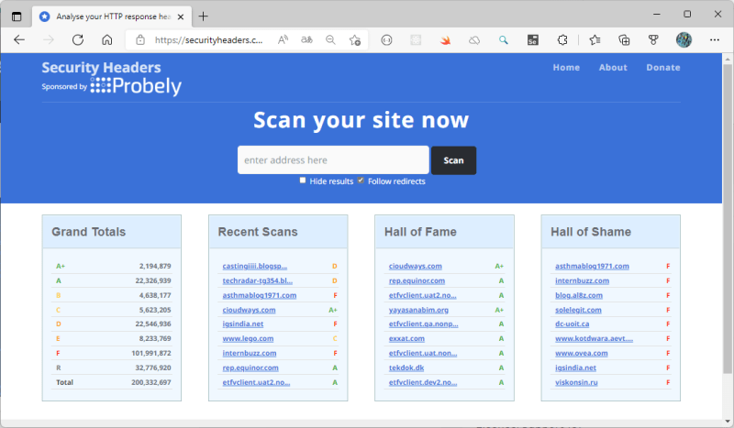Open asthmablog1971.com in Hall of Shame
Screen dimensions: 734x428
click(x=592, y=266)
